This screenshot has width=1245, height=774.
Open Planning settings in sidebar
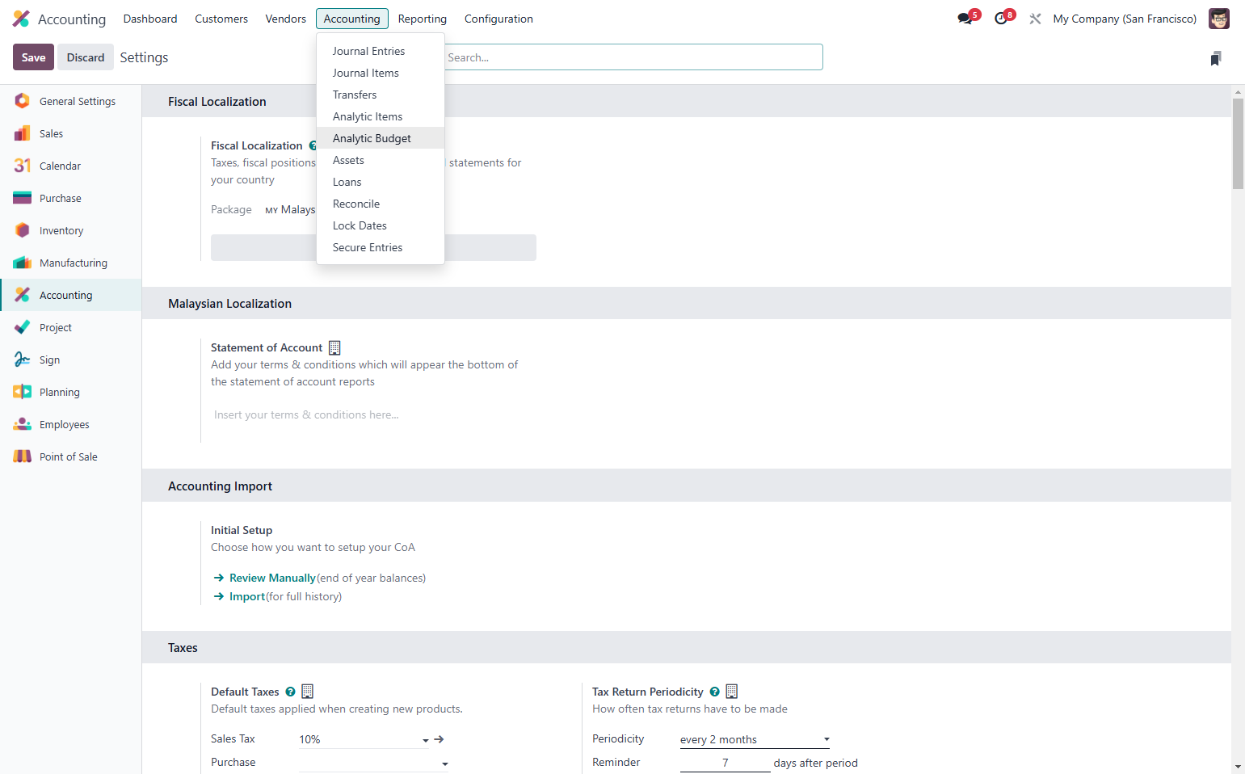point(71,392)
